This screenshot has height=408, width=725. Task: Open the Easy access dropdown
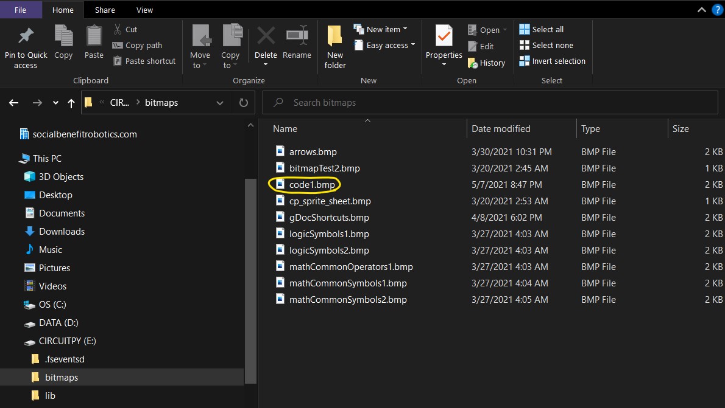(x=384, y=45)
